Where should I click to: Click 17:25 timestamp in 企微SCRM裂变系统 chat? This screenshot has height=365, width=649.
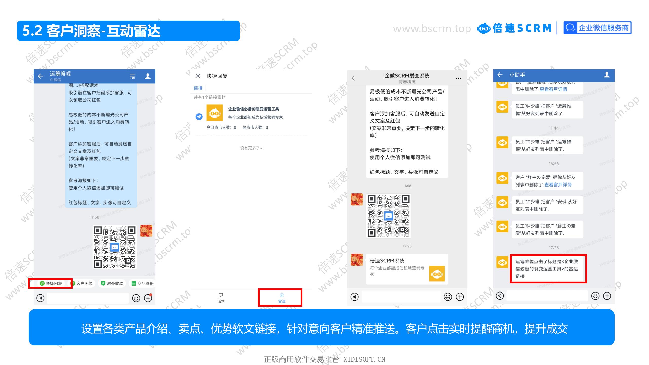click(407, 246)
